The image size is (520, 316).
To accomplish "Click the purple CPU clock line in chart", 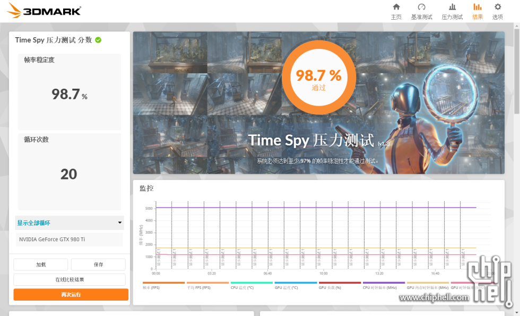I will pyautogui.click(x=316, y=208).
